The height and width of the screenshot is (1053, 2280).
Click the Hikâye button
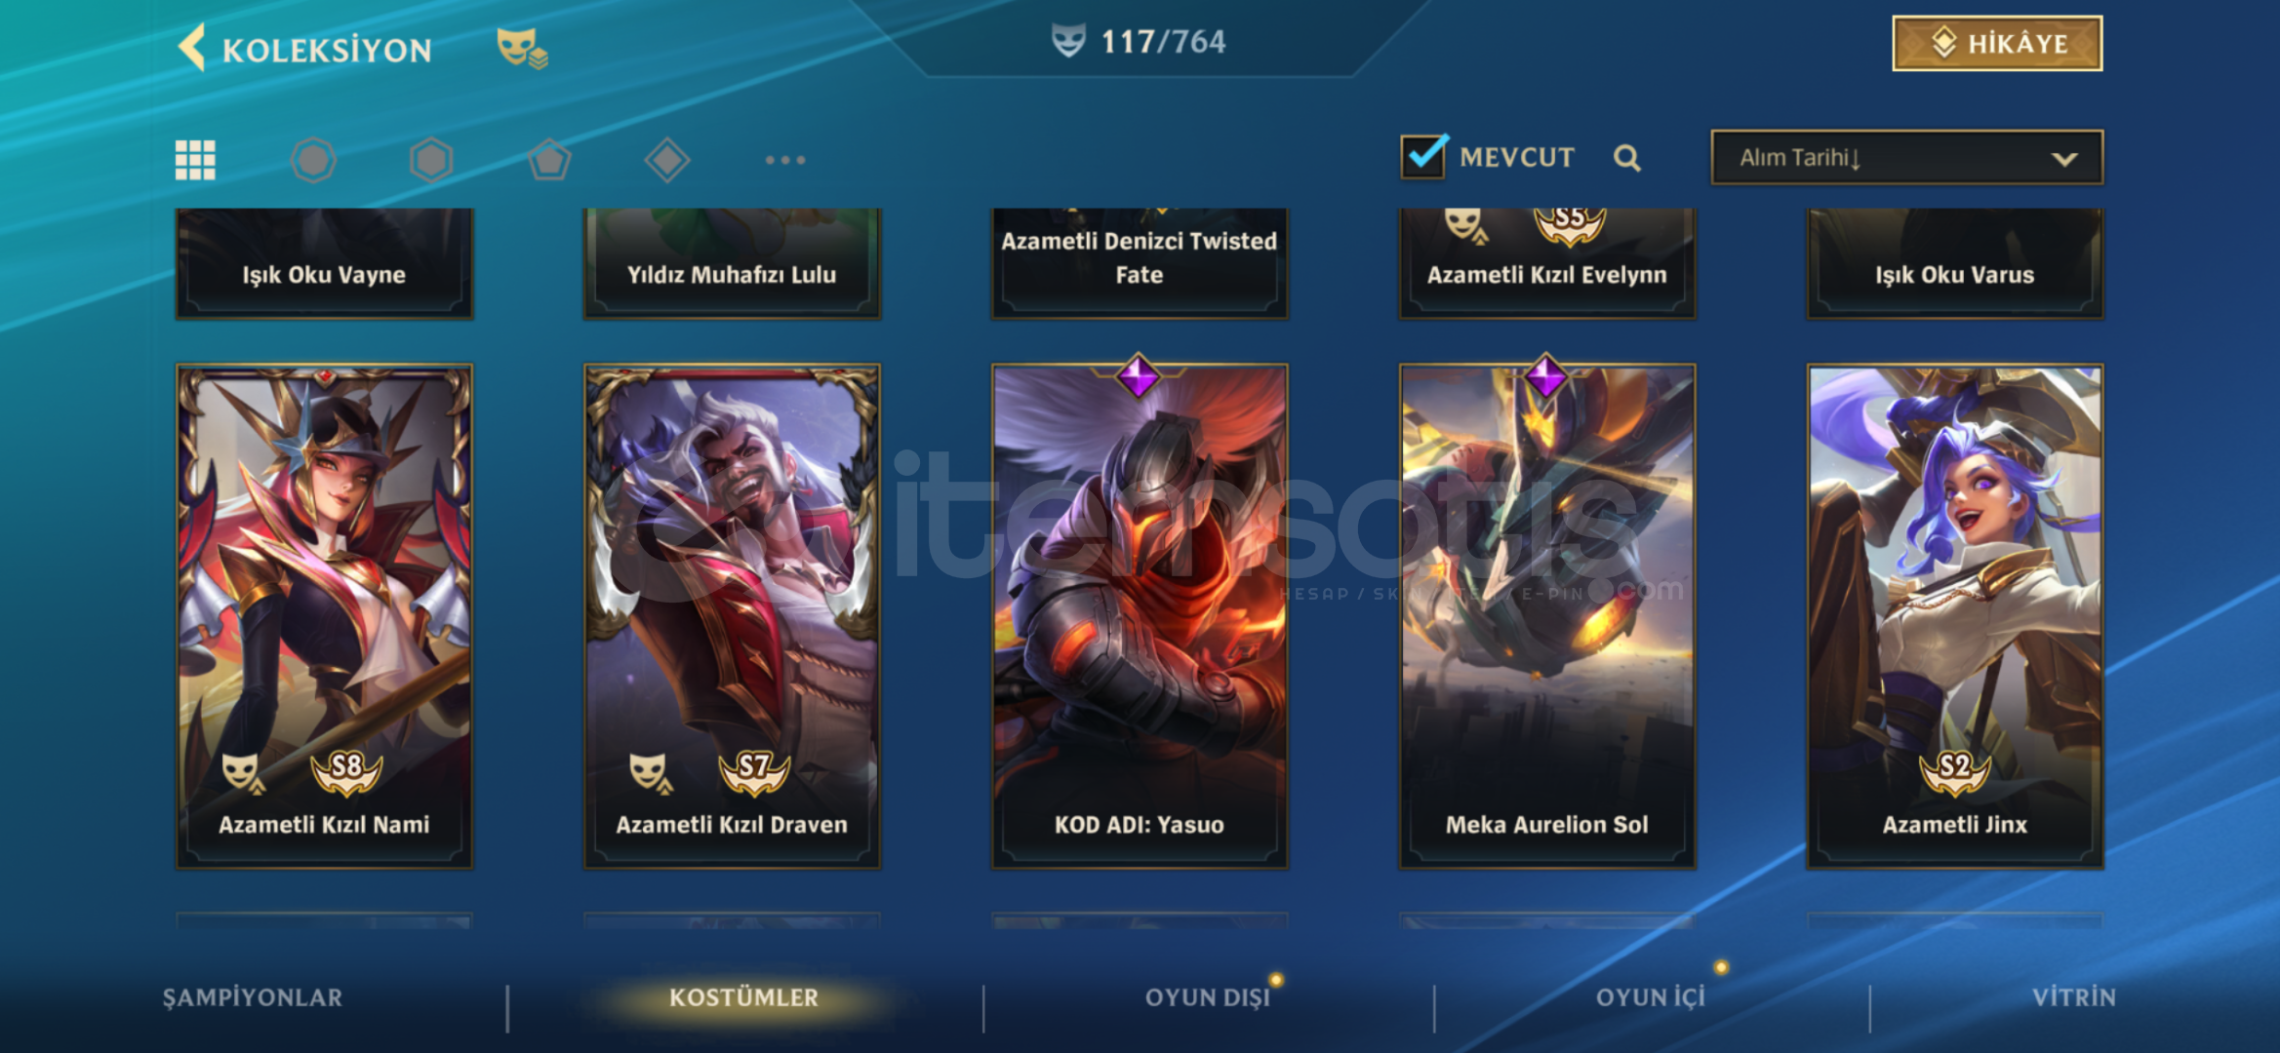(x=1997, y=44)
